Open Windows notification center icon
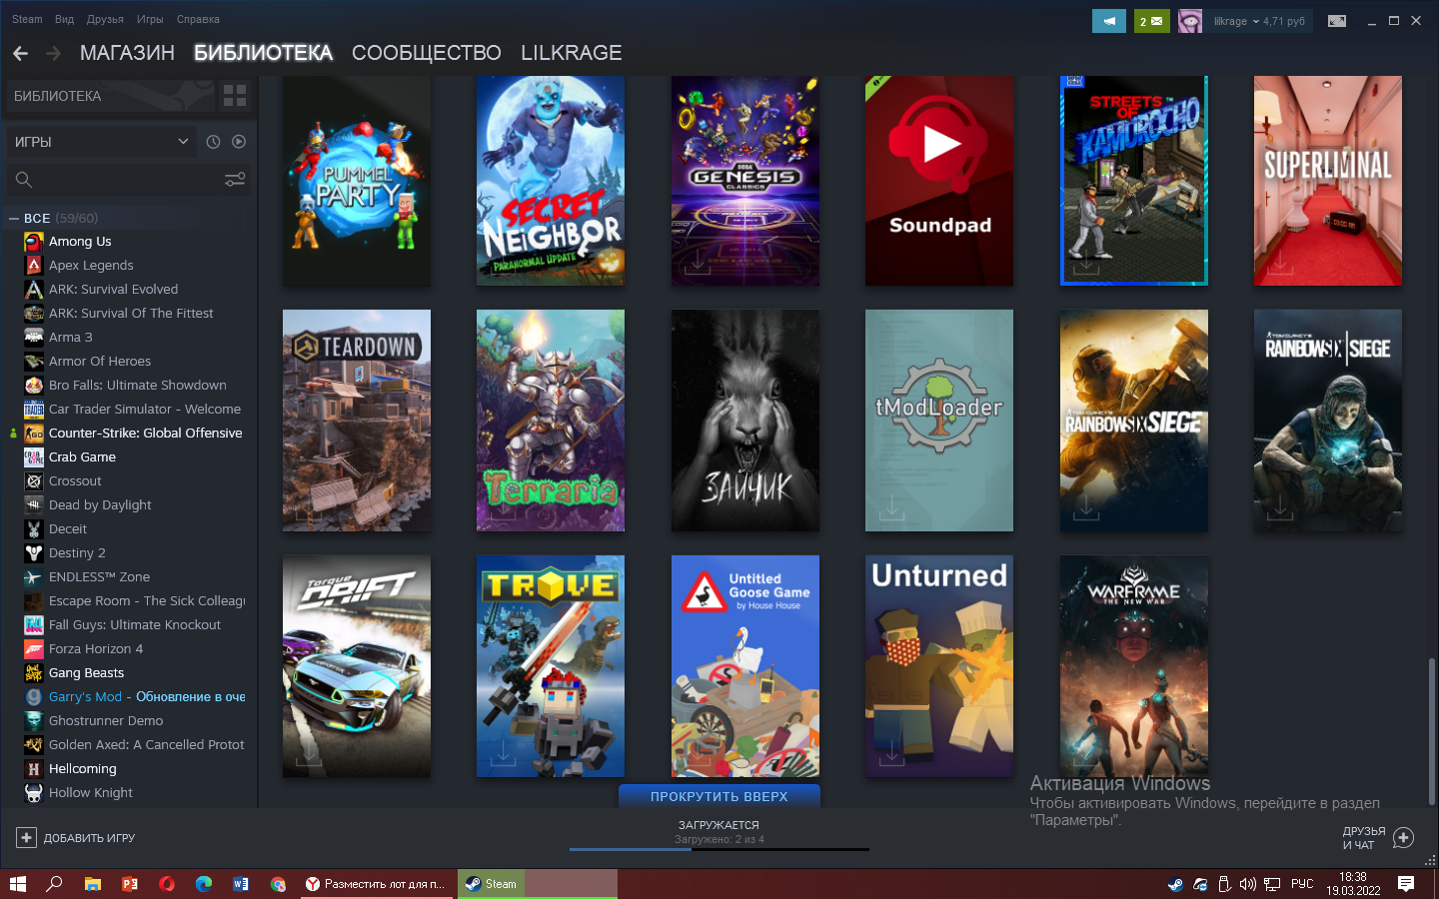 (x=1406, y=884)
